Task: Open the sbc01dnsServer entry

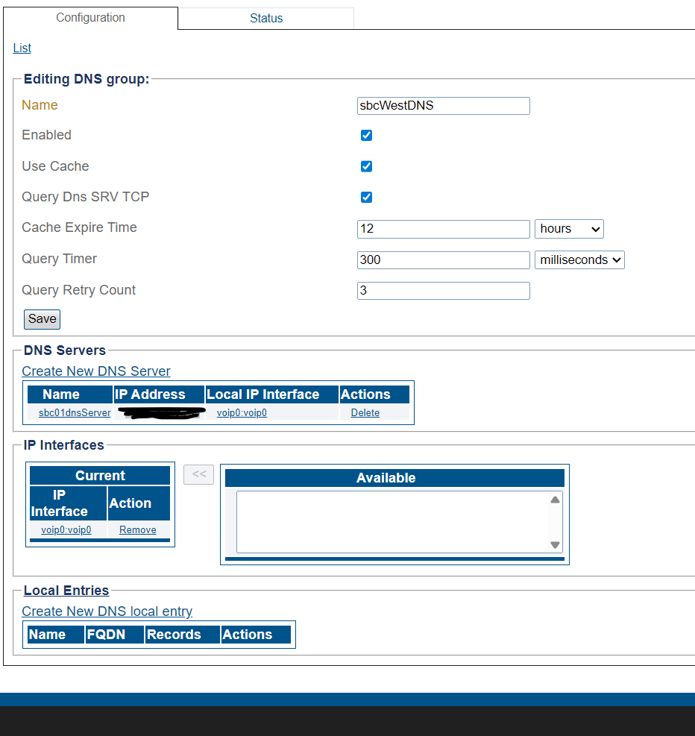Action: [x=75, y=412]
